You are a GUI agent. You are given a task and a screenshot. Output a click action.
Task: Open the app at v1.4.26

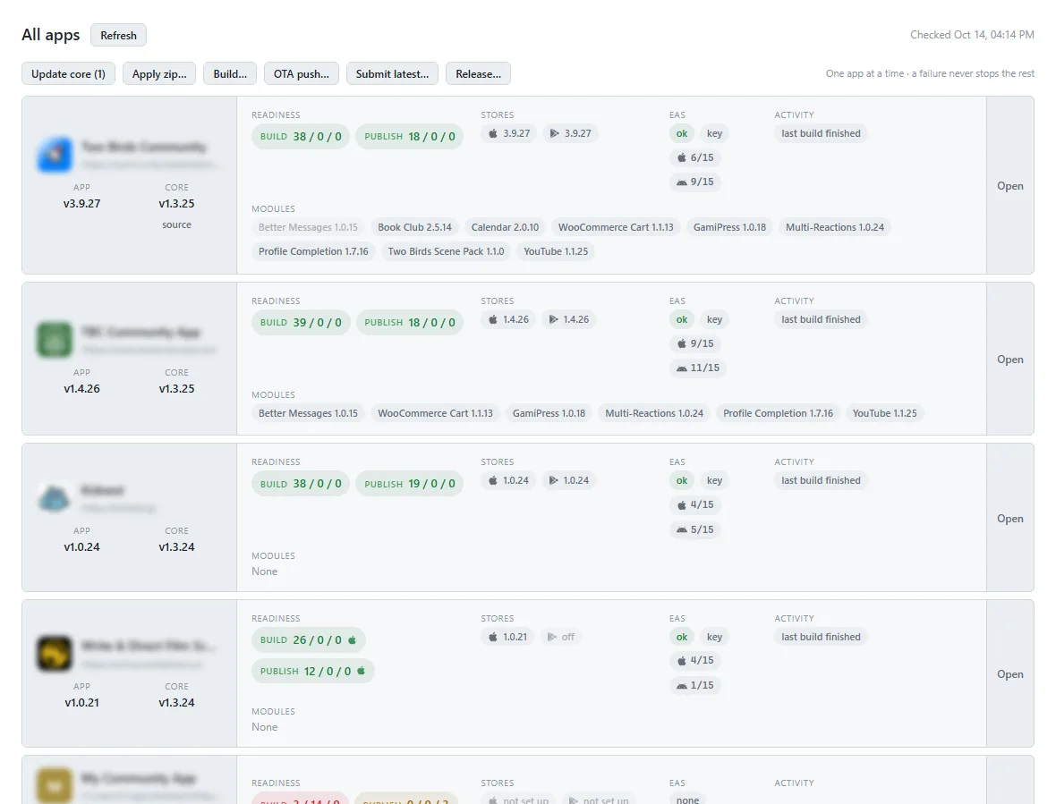click(x=1010, y=360)
